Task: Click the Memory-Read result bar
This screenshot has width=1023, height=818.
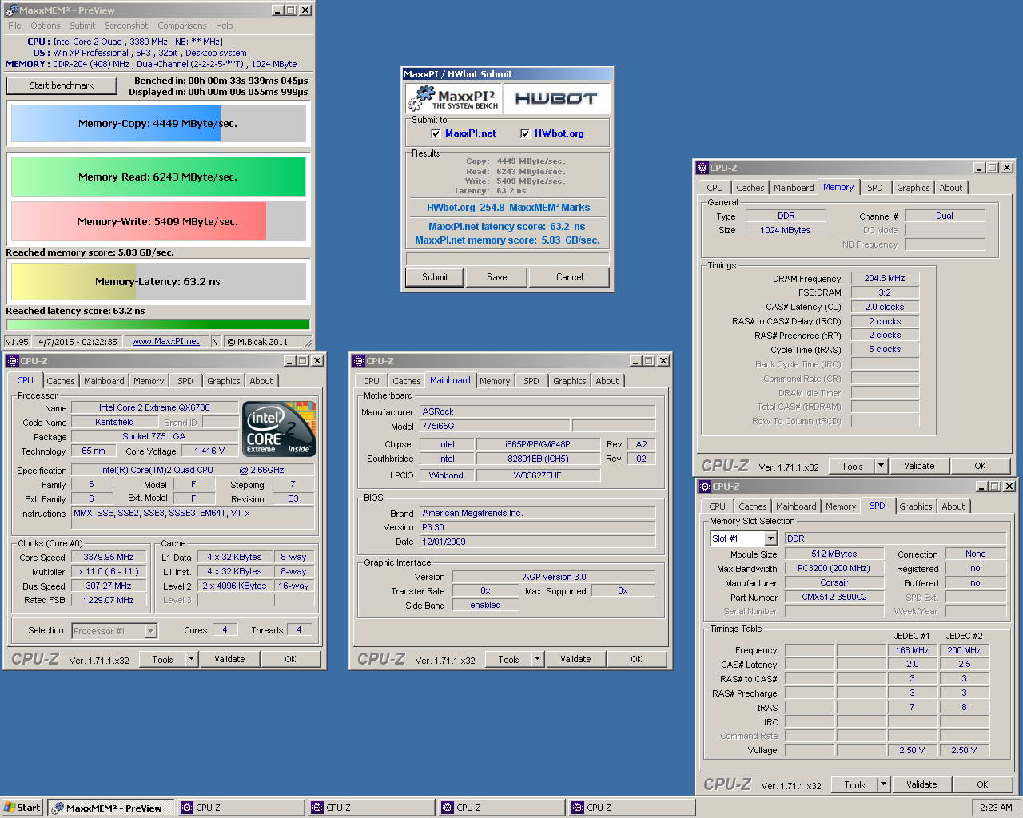Action: [158, 177]
